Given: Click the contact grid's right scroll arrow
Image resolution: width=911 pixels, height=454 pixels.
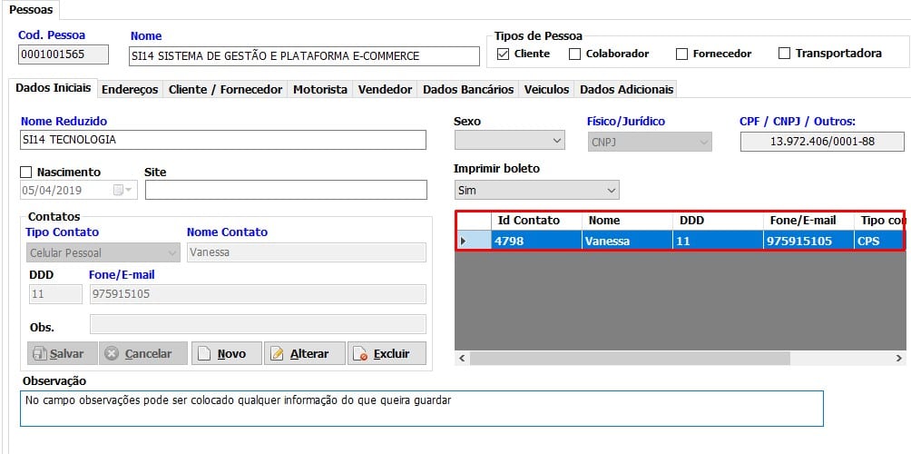Looking at the screenshot, I should pos(899,359).
